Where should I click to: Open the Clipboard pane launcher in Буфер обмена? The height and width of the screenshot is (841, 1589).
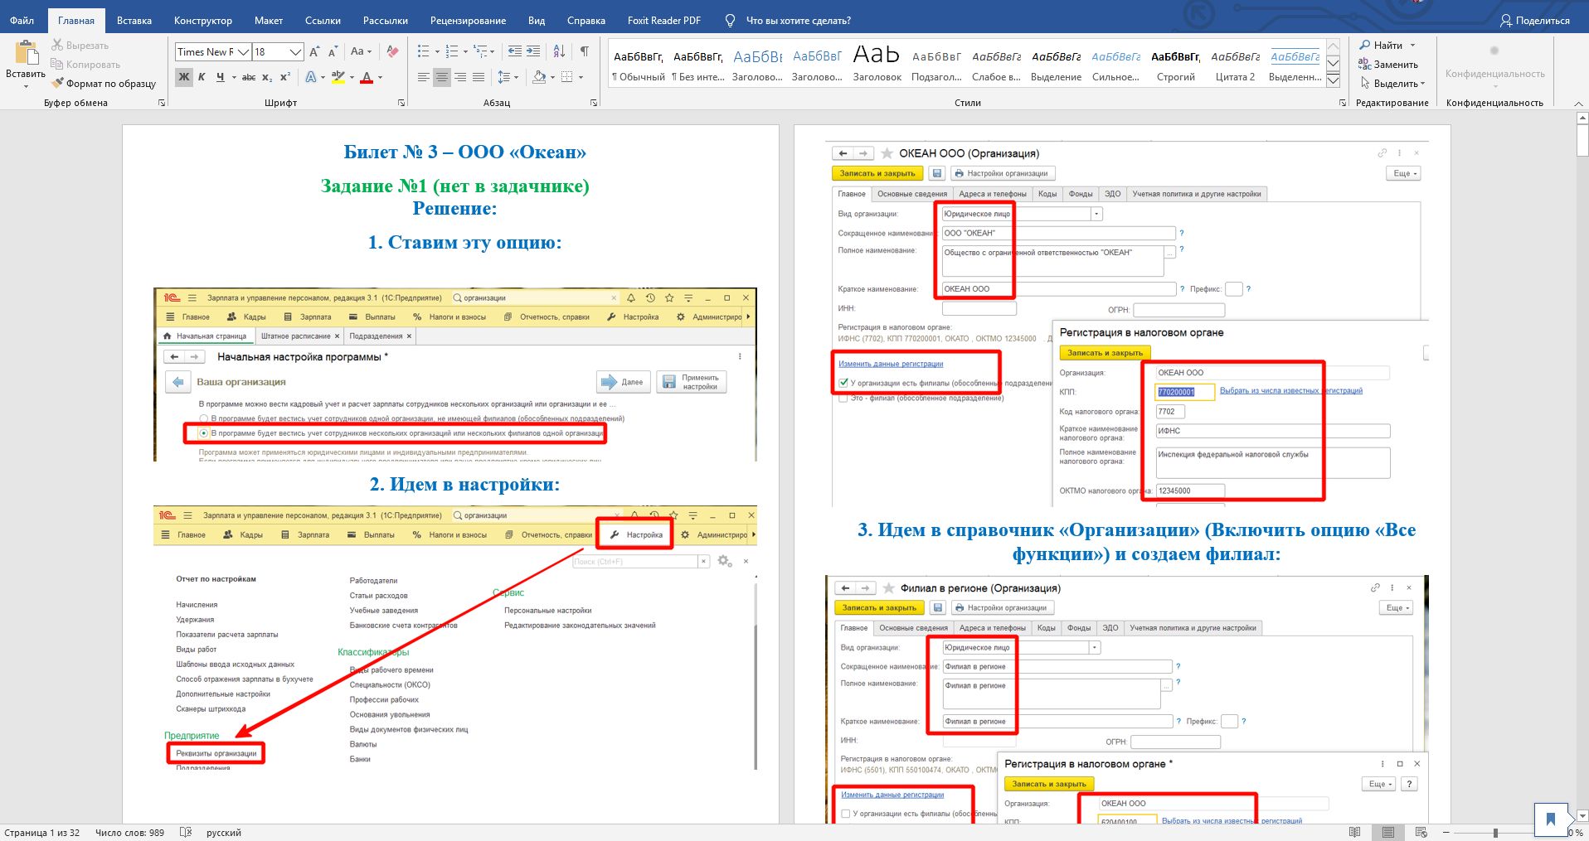tap(162, 103)
